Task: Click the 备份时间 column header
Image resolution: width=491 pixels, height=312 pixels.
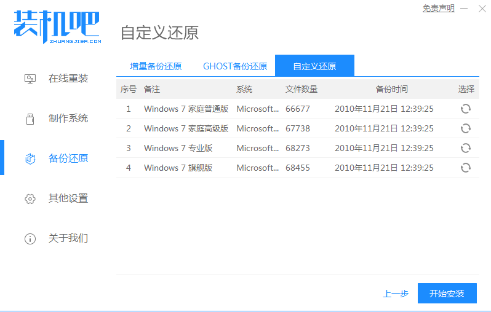Action: pos(391,89)
